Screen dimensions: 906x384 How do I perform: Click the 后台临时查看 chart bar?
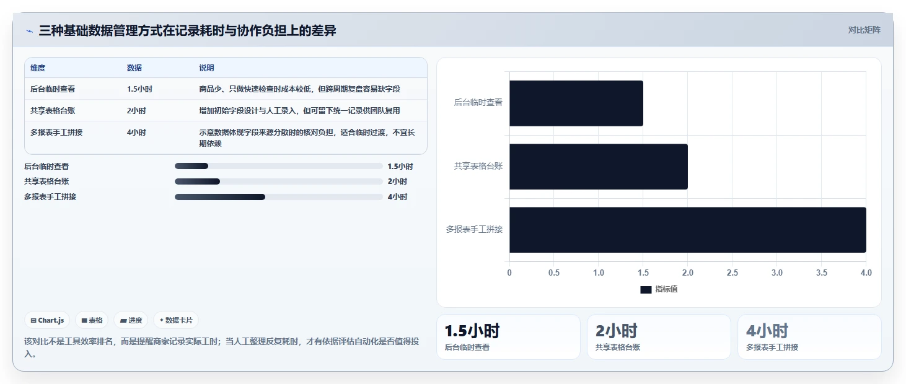(576, 103)
